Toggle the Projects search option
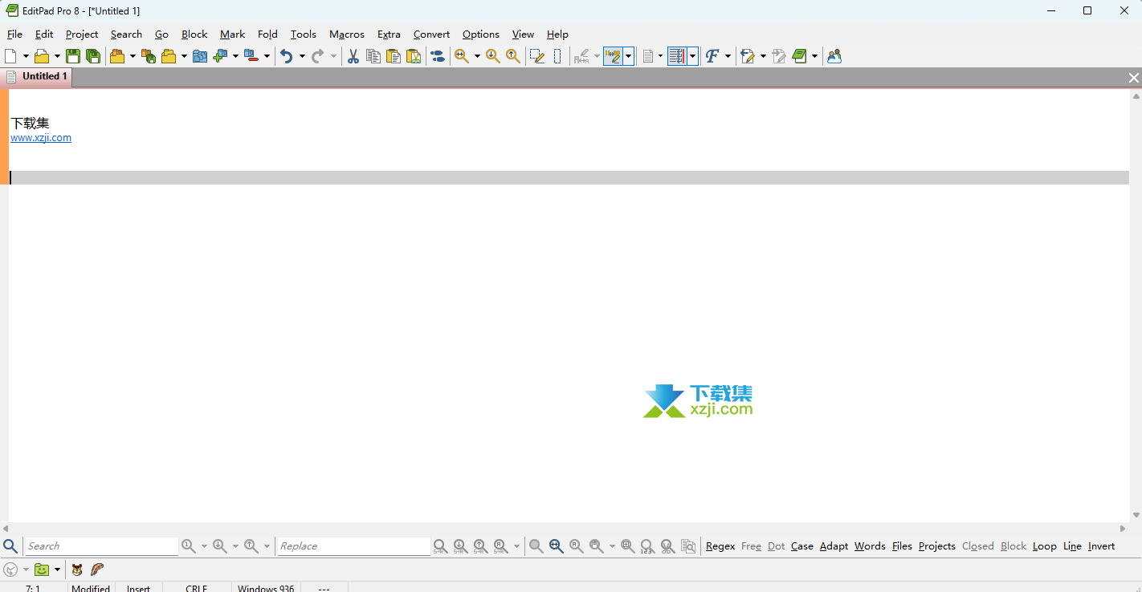 pyautogui.click(x=937, y=546)
